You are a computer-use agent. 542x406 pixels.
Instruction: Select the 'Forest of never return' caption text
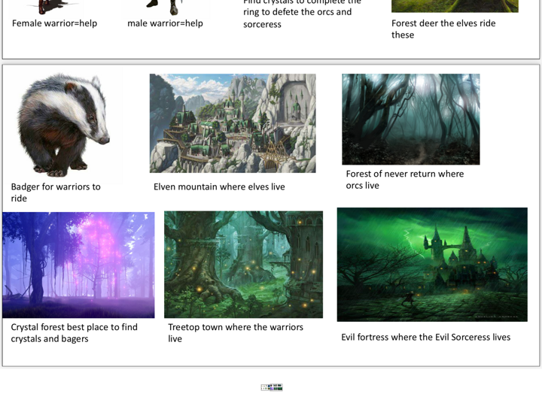point(404,180)
